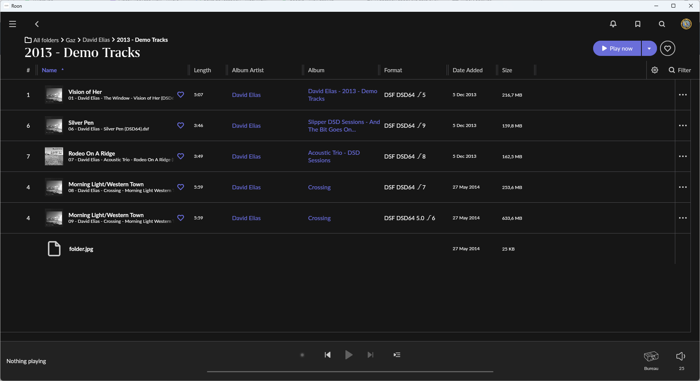Skip to previous track
Image resolution: width=700 pixels, height=381 pixels.
coord(328,355)
